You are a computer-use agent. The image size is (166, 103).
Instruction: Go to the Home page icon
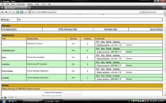(22, 12)
